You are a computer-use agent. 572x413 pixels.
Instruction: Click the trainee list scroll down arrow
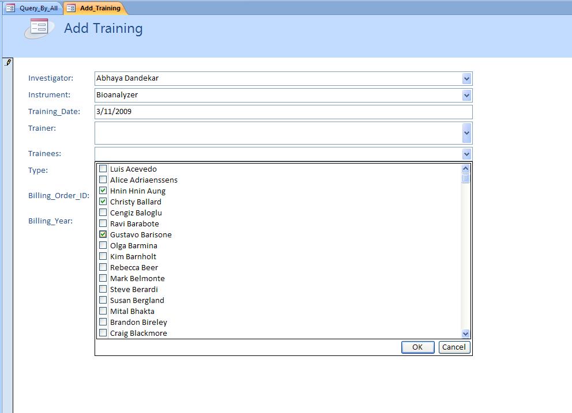[x=465, y=333]
